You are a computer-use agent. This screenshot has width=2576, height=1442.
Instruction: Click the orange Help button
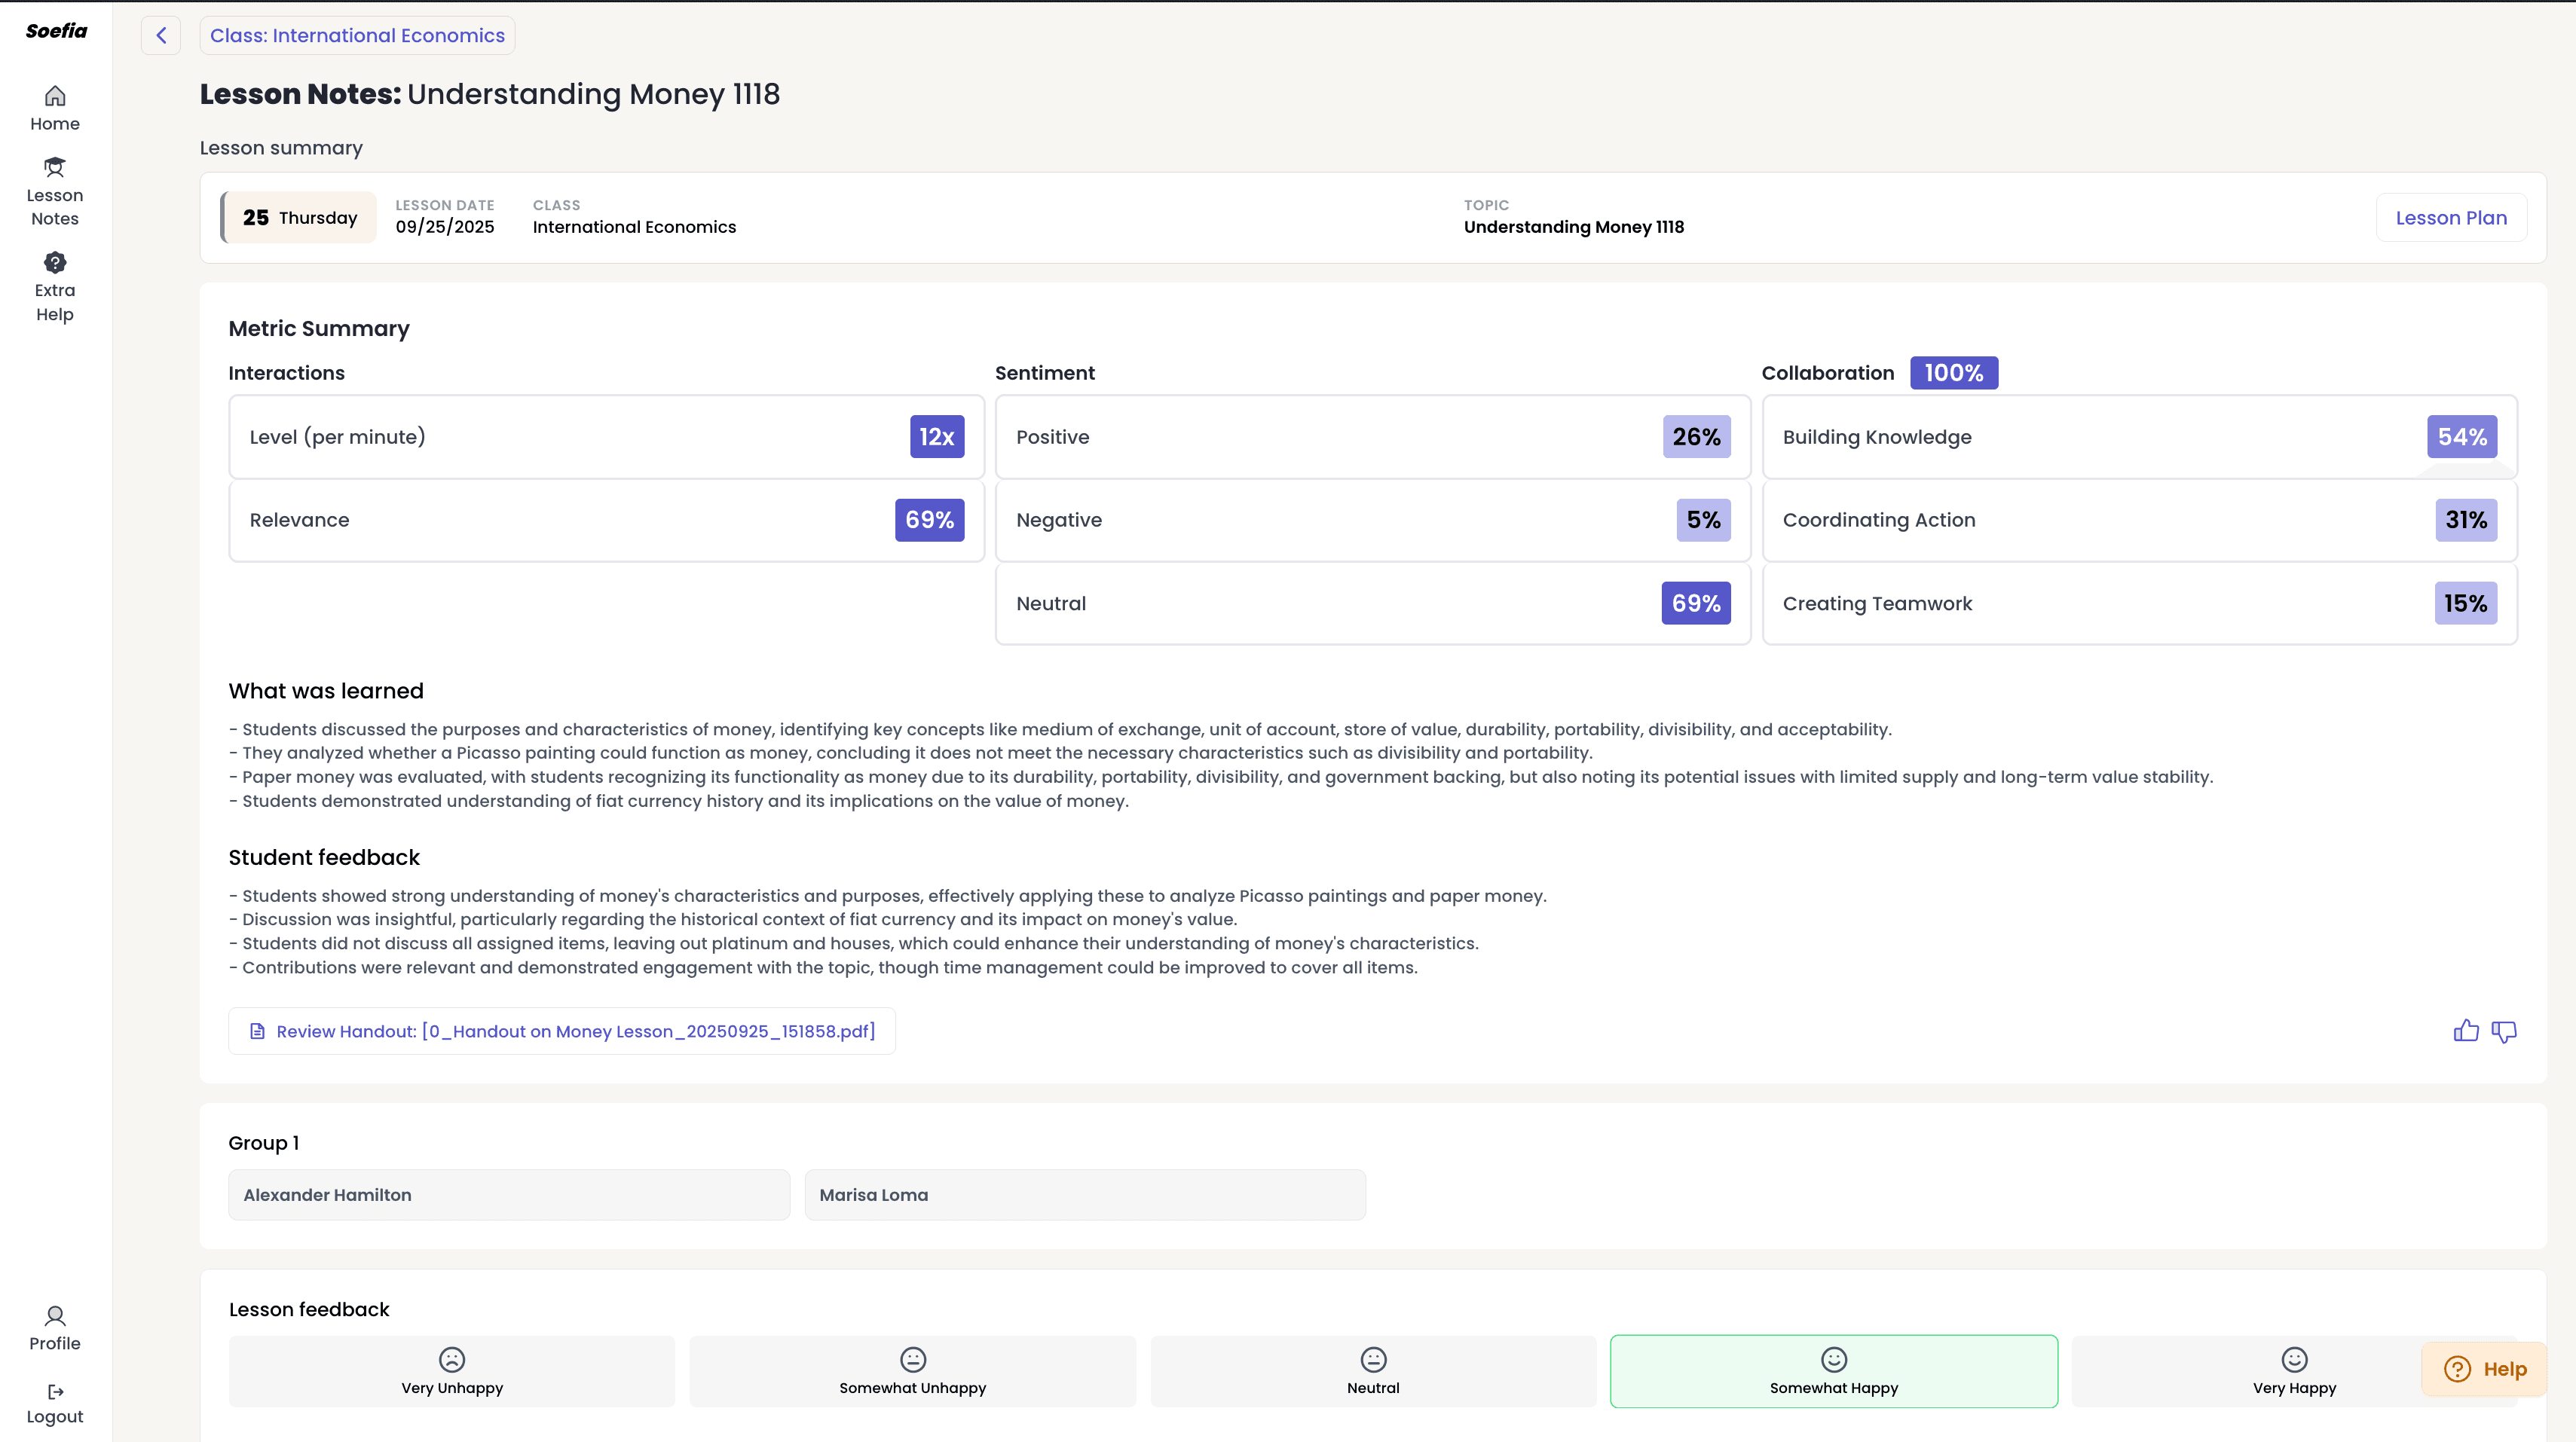[x=2485, y=1369]
